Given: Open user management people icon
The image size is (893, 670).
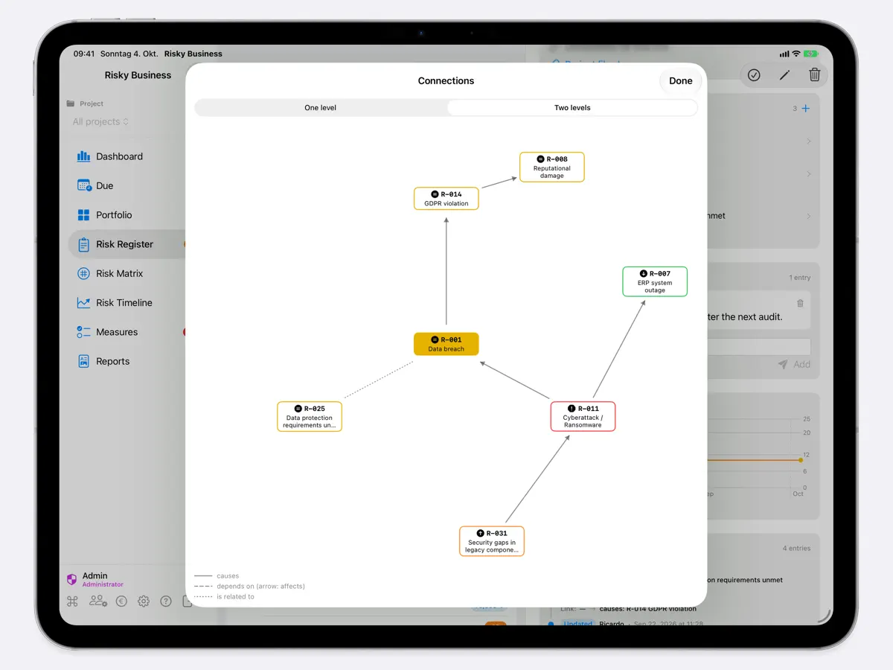Looking at the screenshot, I should [97, 602].
